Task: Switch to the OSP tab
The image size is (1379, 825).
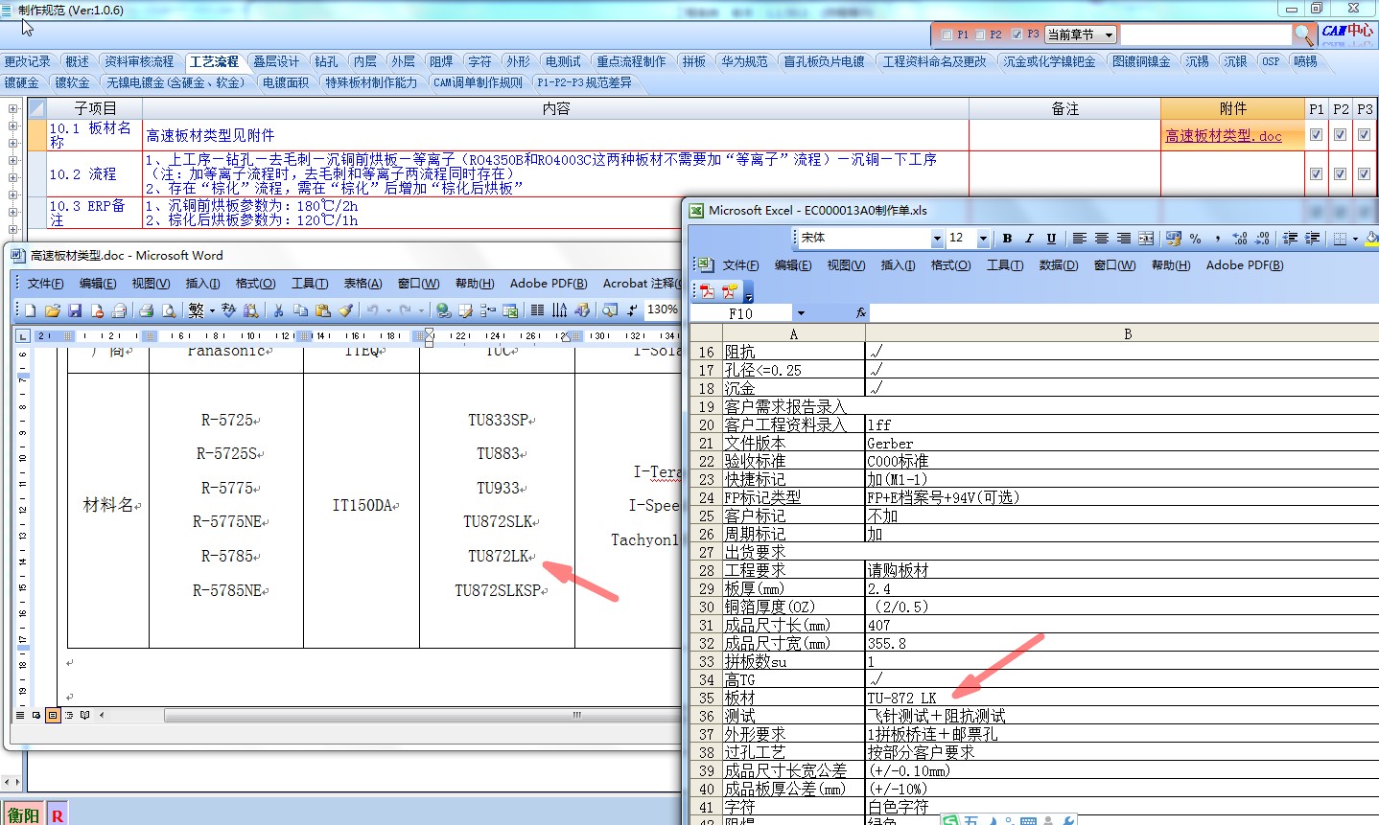Action: (x=1271, y=61)
